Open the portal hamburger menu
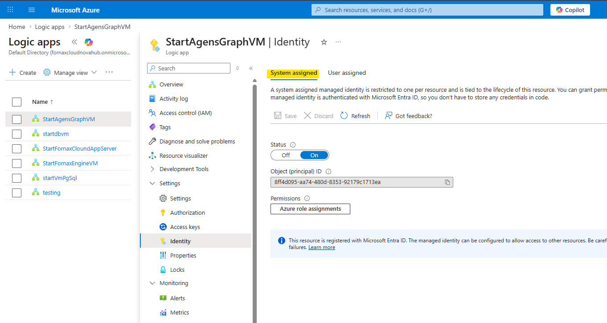607x323 pixels. pyautogui.click(x=31, y=9)
